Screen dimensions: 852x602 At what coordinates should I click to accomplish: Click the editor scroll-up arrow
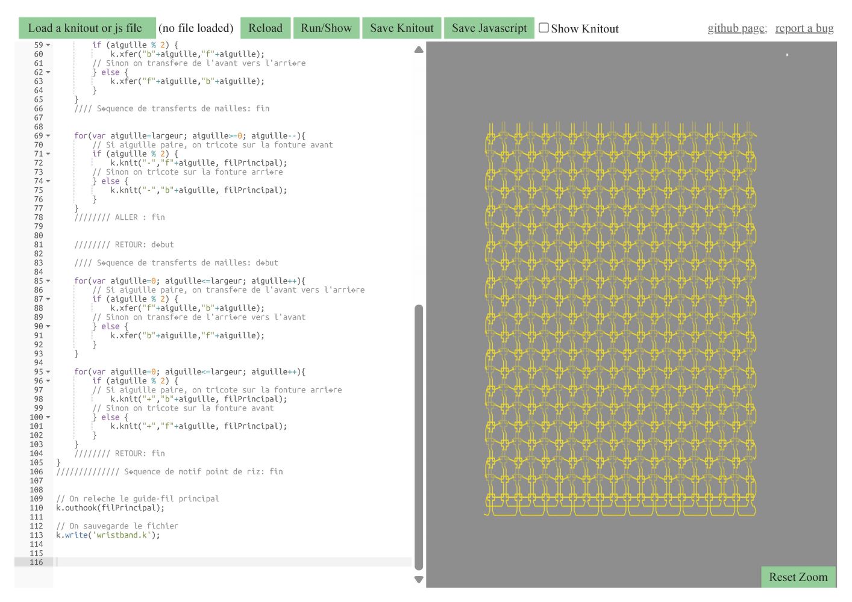tap(419, 49)
